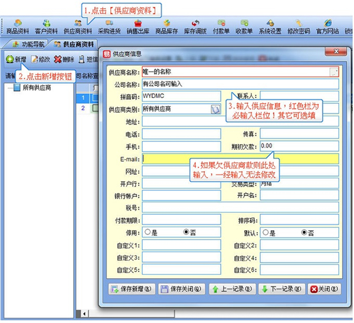The width and height of the screenshot is (354, 323).
Task: Click the 开户行 input field
Action: [x=182, y=183]
